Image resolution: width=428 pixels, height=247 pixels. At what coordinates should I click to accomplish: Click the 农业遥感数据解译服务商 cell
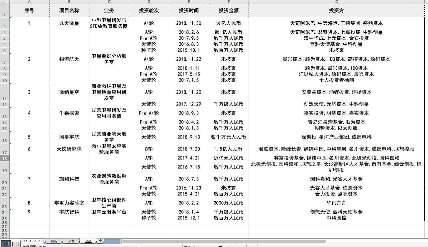(x=109, y=179)
